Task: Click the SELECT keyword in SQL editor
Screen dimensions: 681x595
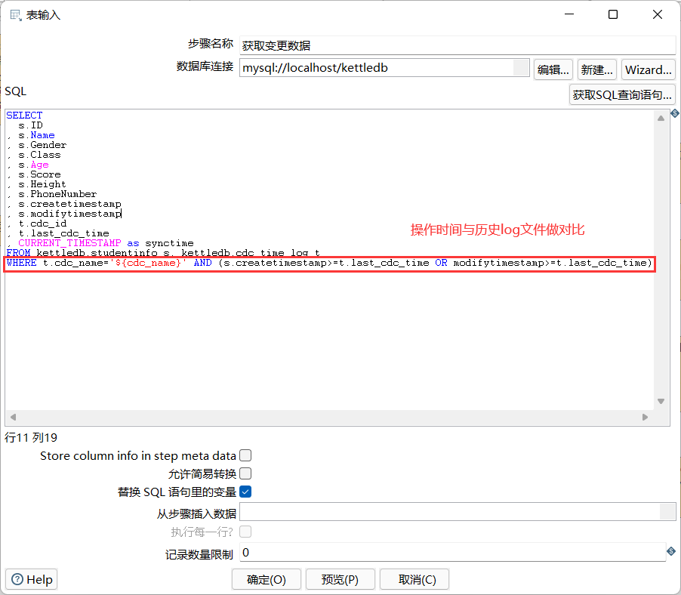Action: pyautogui.click(x=24, y=115)
